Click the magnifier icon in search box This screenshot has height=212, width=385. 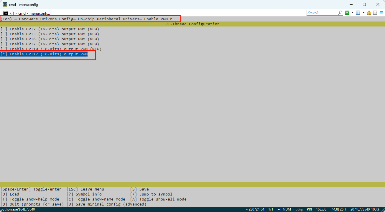click(x=340, y=13)
